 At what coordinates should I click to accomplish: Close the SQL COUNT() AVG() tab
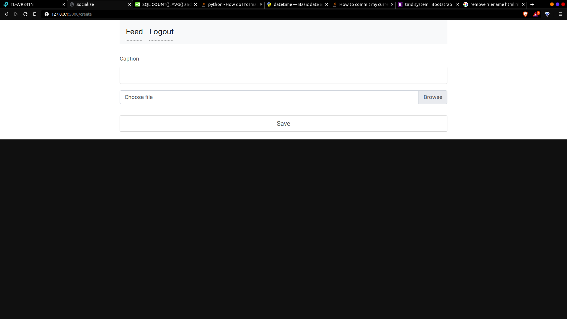[x=195, y=4]
